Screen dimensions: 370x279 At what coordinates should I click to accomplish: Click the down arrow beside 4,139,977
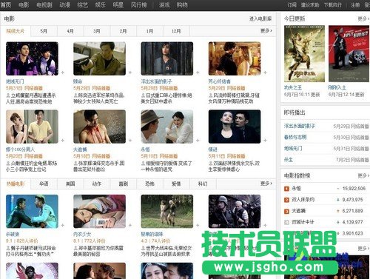338,222
